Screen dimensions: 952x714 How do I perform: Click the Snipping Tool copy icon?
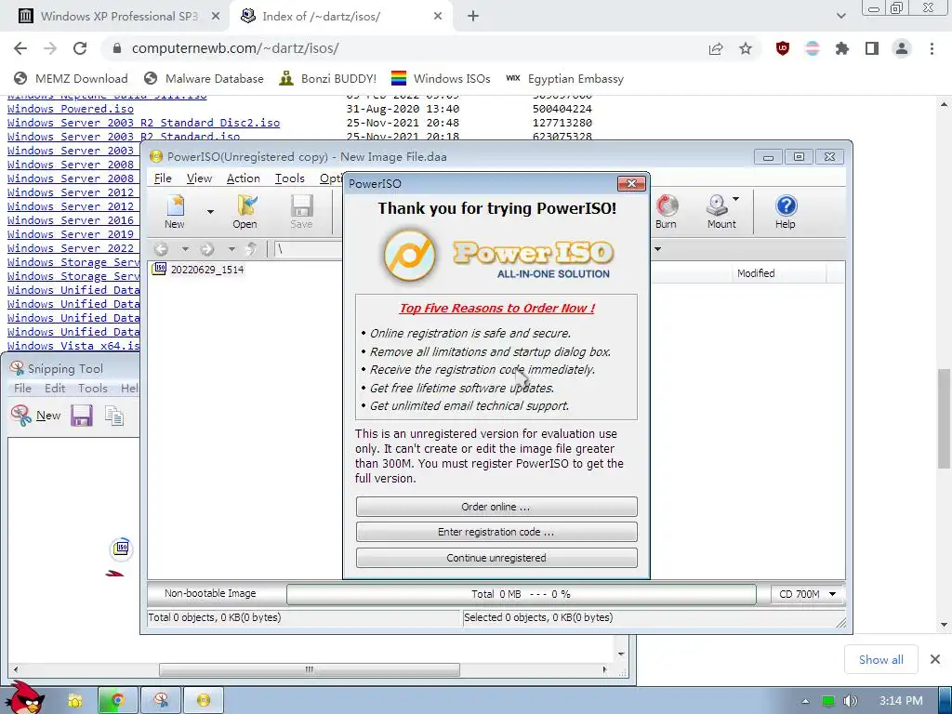[x=113, y=416]
